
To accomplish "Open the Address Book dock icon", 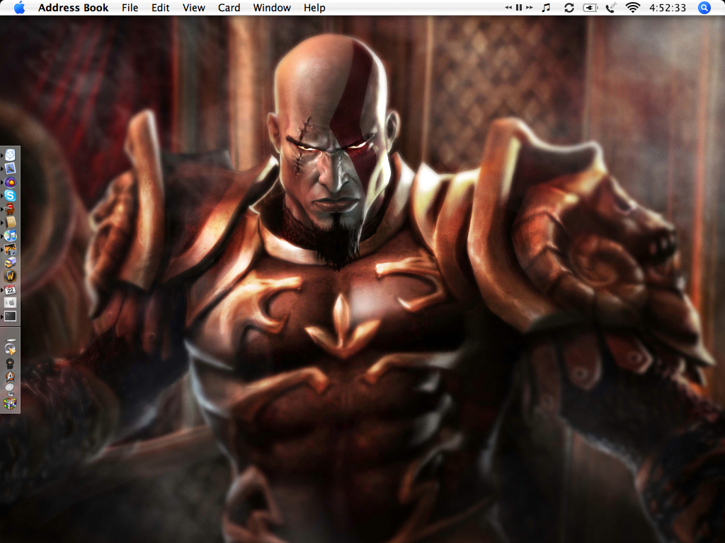I will 11,222.
